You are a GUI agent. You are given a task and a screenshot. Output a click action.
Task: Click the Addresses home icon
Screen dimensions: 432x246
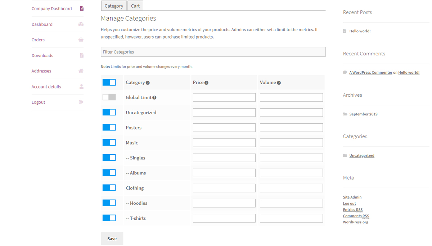click(81, 71)
